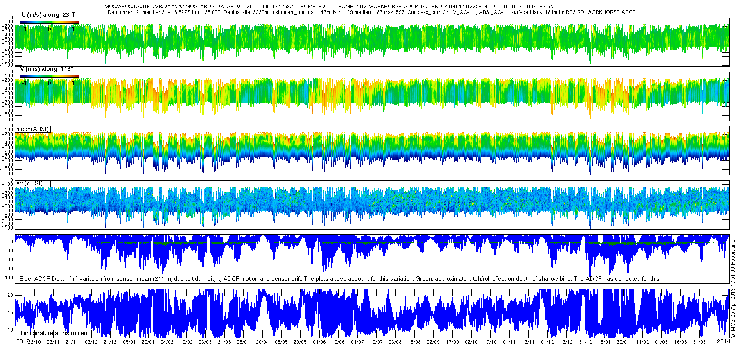Viewport: 737px width, 348px height.
Task: Click the 'Temperature at instrument' label
Action: click(x=54, y=333)
